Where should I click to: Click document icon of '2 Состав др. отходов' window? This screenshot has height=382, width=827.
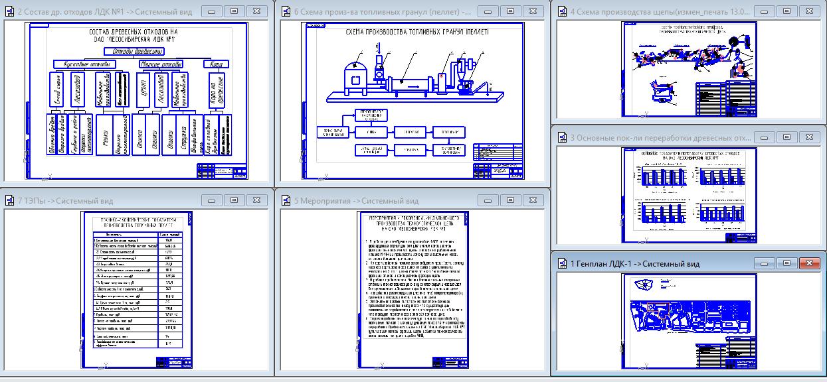pos(10,11)
